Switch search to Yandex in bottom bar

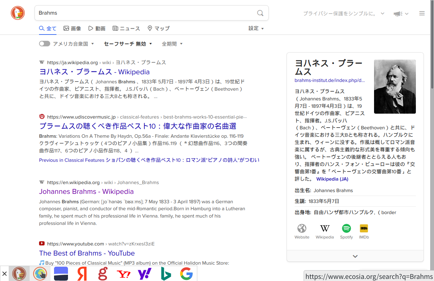[82, 274]
